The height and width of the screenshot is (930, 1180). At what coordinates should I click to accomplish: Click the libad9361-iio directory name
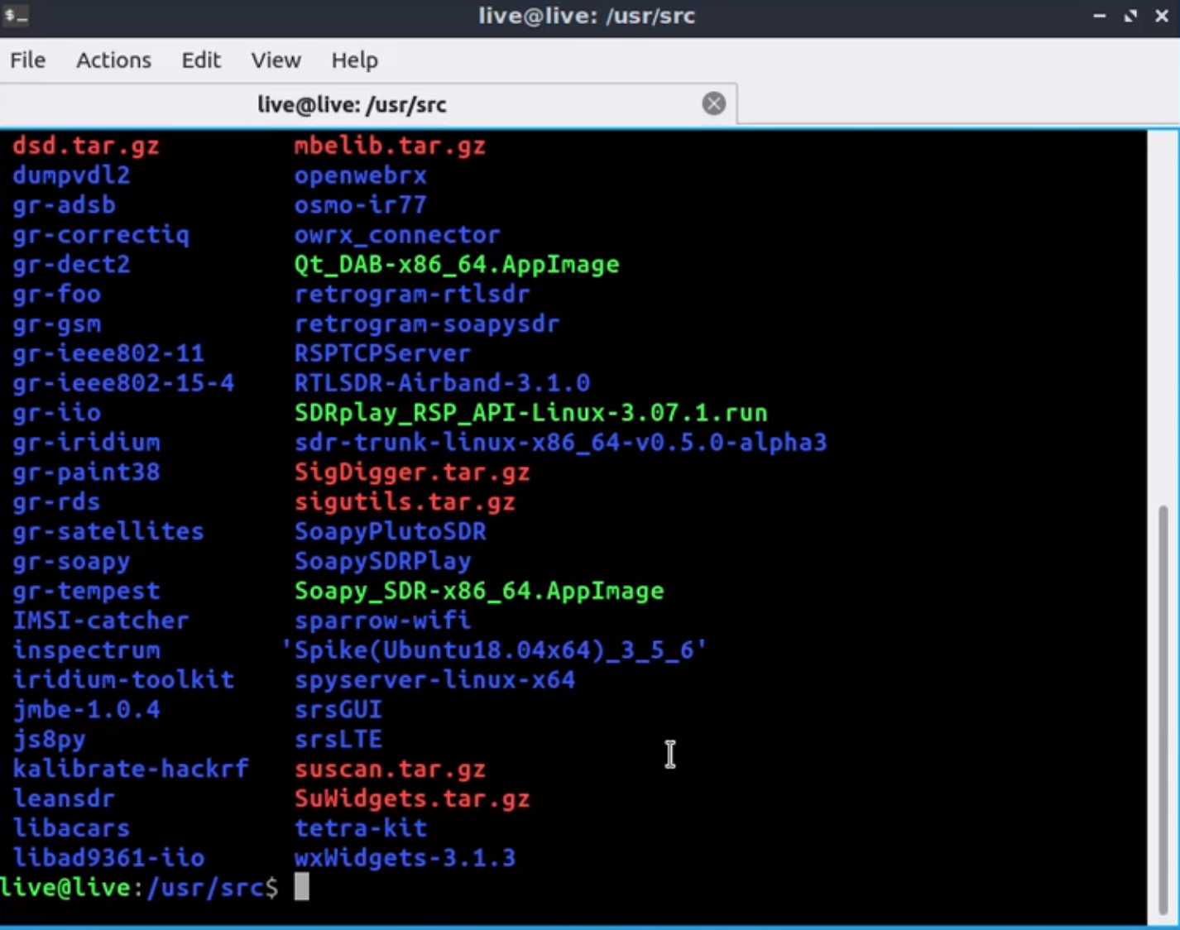coord(108,858)
